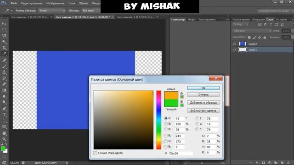The width and height of the screenshot is (294, 165).
Task: Click the web-safe color cube icon
Action: click(x=181, y=101)
